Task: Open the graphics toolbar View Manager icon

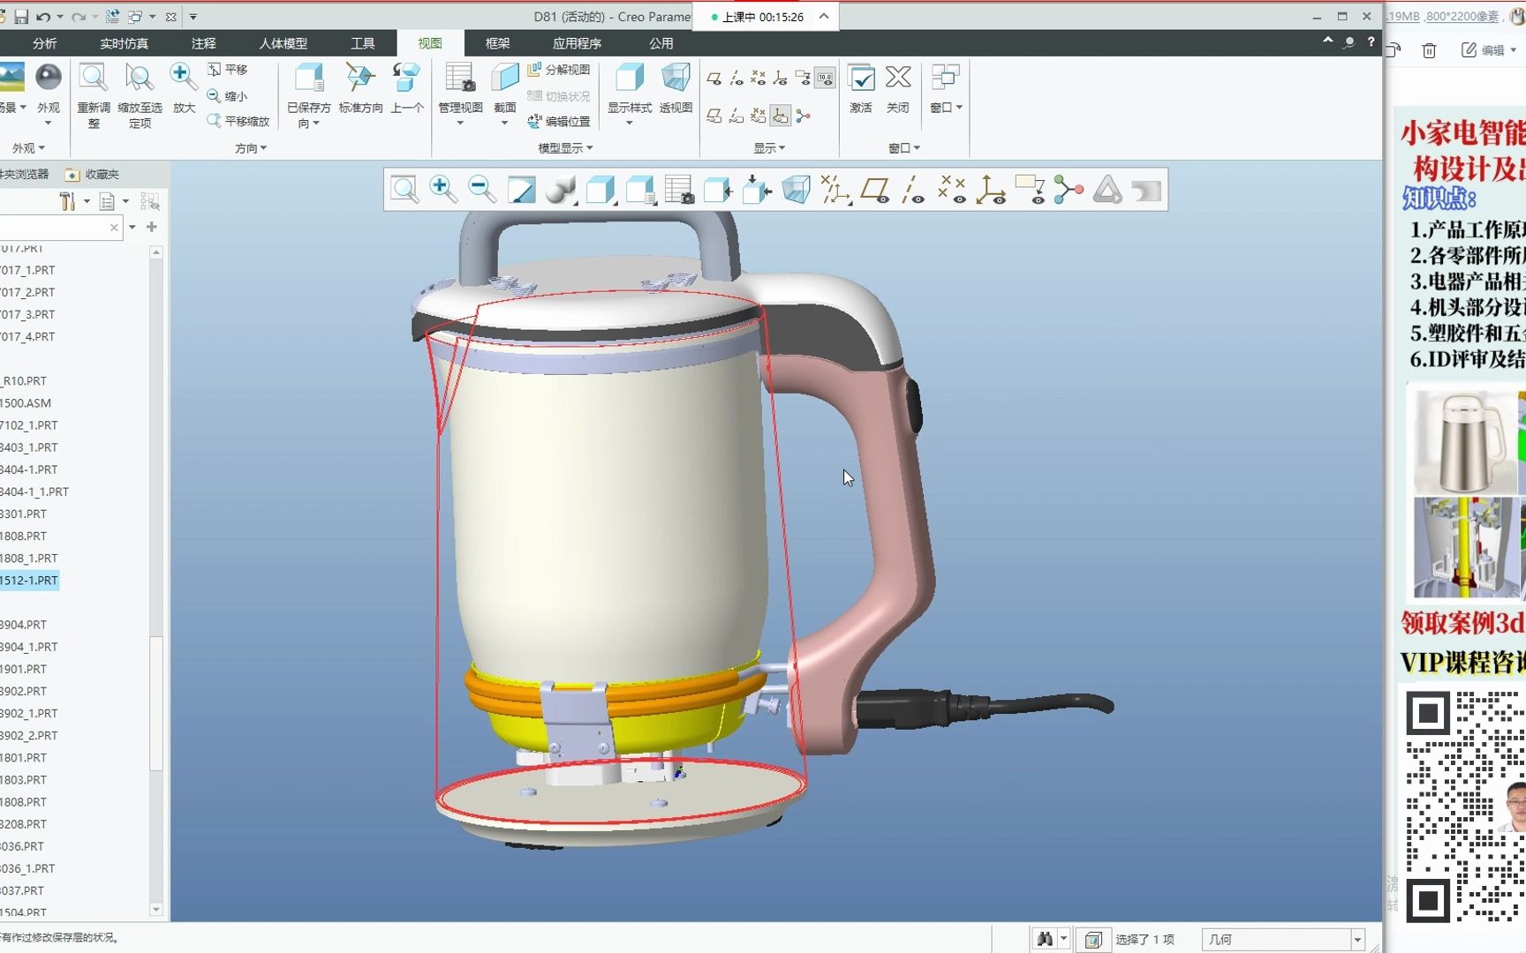Action: (x=678, y=189)
